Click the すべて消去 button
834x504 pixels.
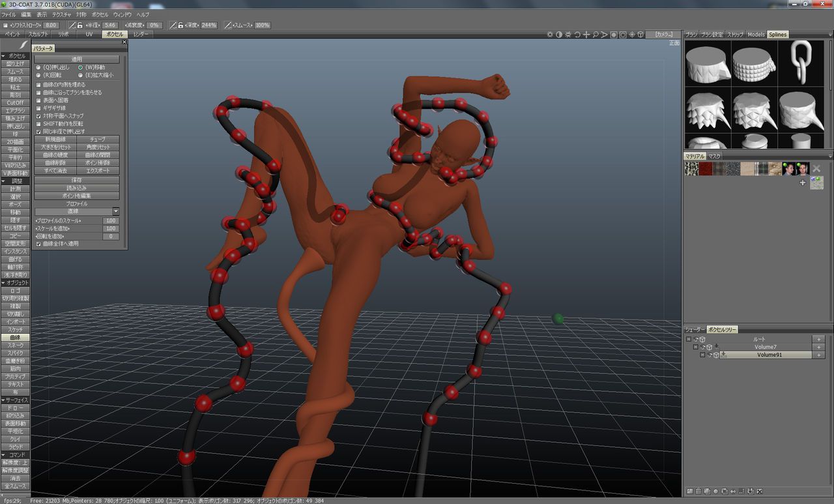55,171
